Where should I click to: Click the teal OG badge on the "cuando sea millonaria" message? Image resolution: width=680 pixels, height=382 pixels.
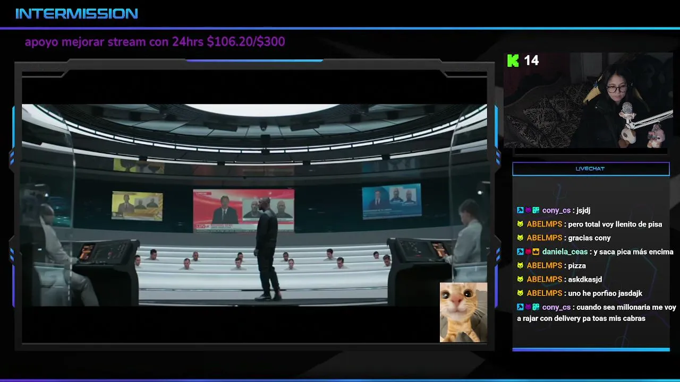pos(536,307)
